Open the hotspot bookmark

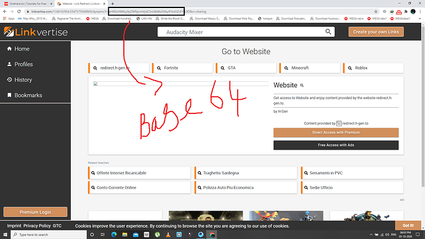265,18
